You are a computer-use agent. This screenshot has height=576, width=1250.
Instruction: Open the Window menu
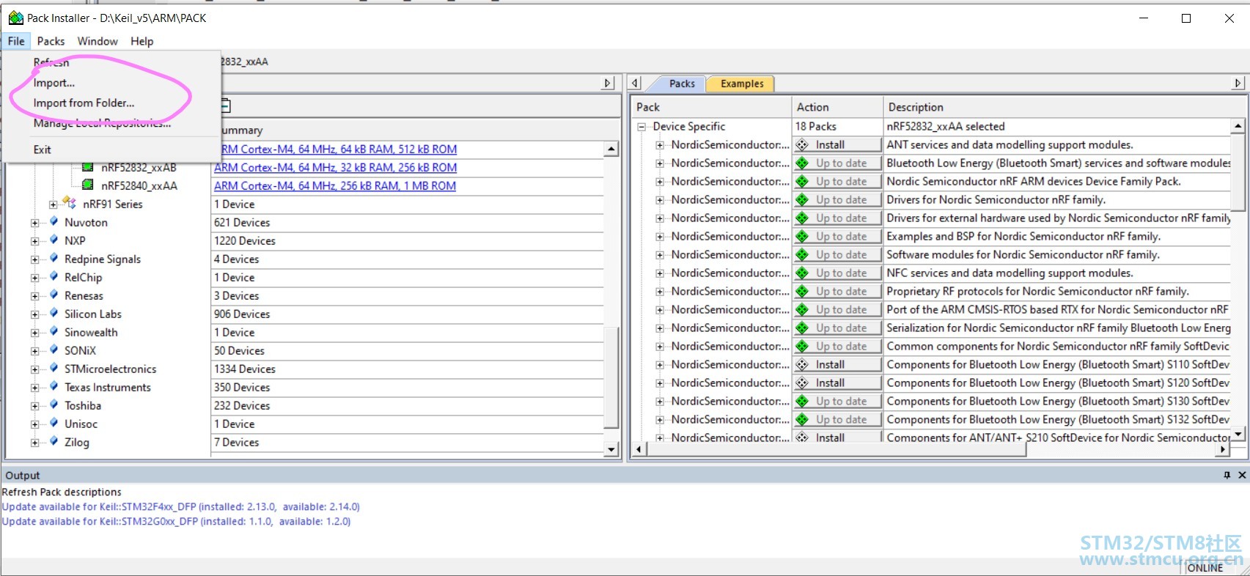98,41
